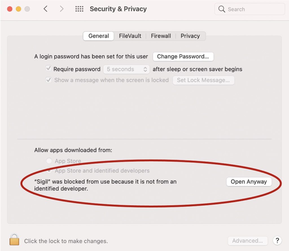Image resolution: width=289 pixels, height=251 pixels.
Task: Click the back navigation arrow
Action: pyautogui.click(x=45, y=9)
